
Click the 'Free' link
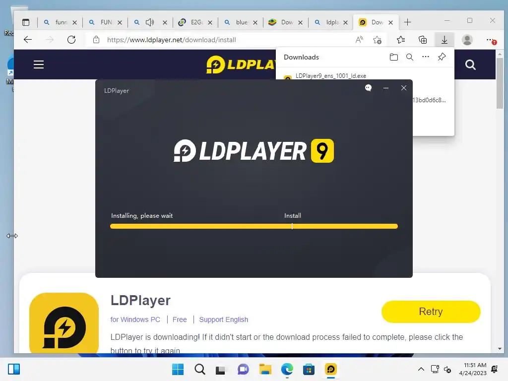[180, 319]
